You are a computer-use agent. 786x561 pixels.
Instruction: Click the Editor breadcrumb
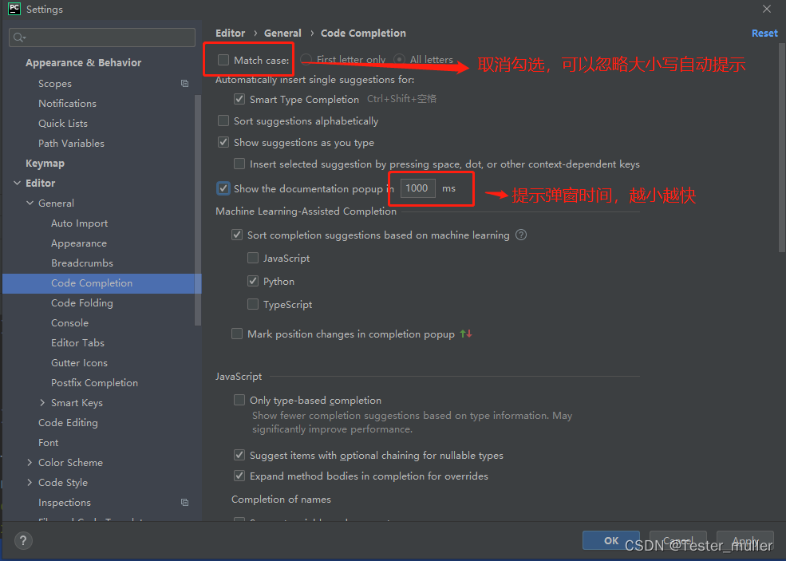click(230, 33)
